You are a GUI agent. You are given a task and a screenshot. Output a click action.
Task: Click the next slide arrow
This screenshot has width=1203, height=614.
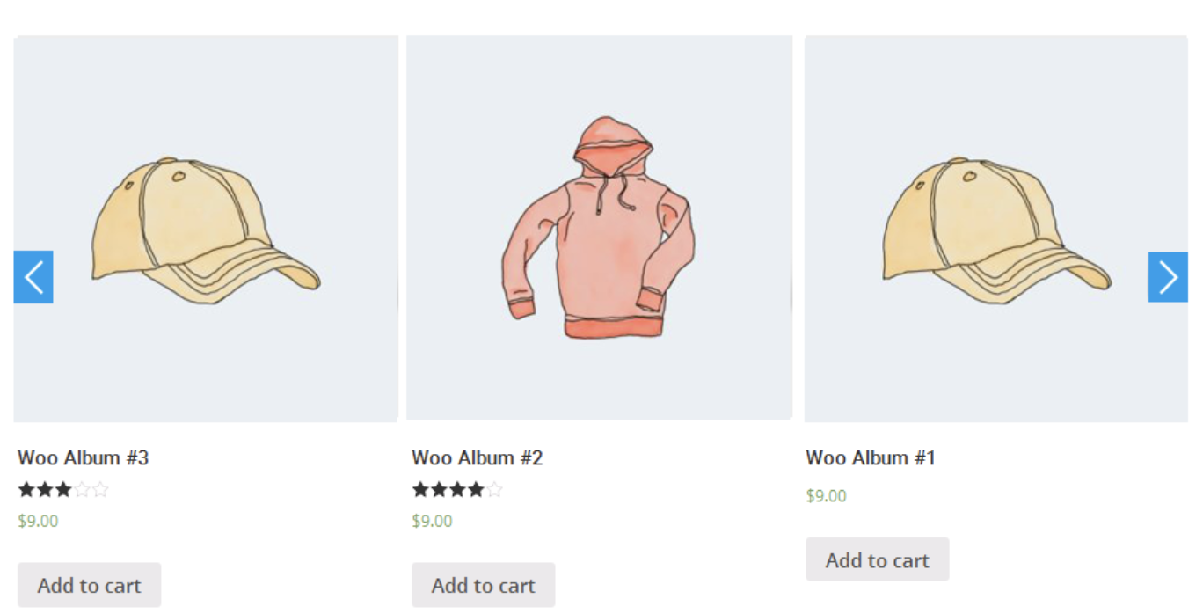tap(1168, 277)
